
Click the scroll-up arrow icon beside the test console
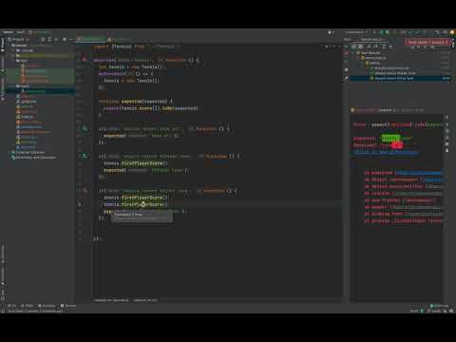[446, 118]
